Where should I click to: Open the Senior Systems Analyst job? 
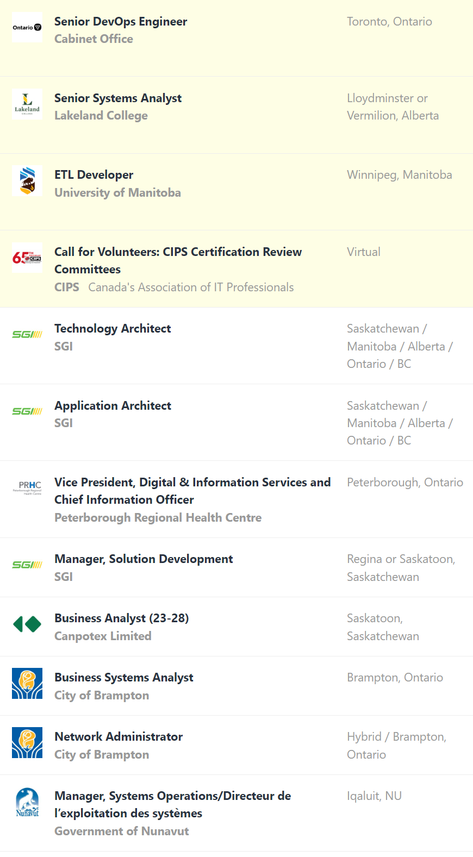[x=118, y=98]
